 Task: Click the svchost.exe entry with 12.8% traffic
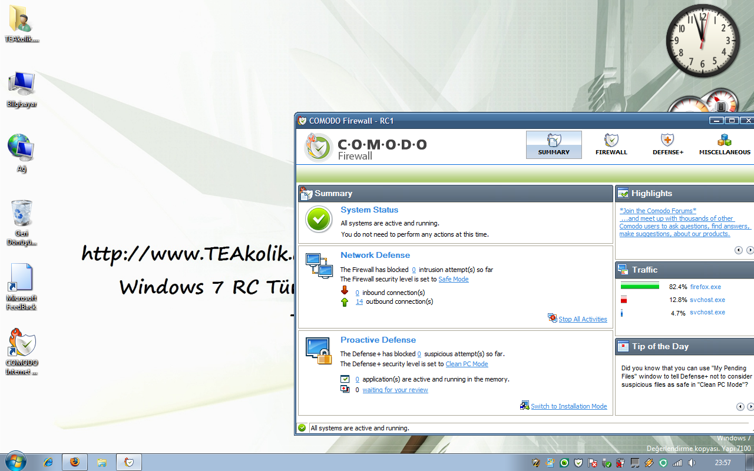707,300
